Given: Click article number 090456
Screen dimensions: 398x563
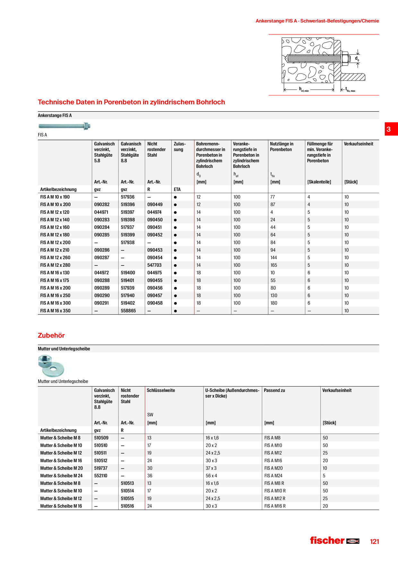Looking at the screenshot, I should click(155, 288).
